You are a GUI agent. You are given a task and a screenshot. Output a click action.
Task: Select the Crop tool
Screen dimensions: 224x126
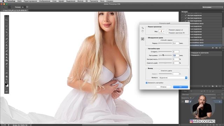point(7,33)
